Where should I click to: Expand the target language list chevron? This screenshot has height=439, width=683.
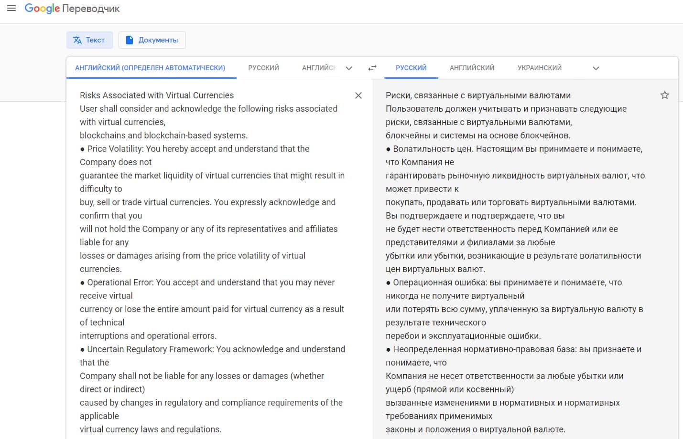pos(596,68)
